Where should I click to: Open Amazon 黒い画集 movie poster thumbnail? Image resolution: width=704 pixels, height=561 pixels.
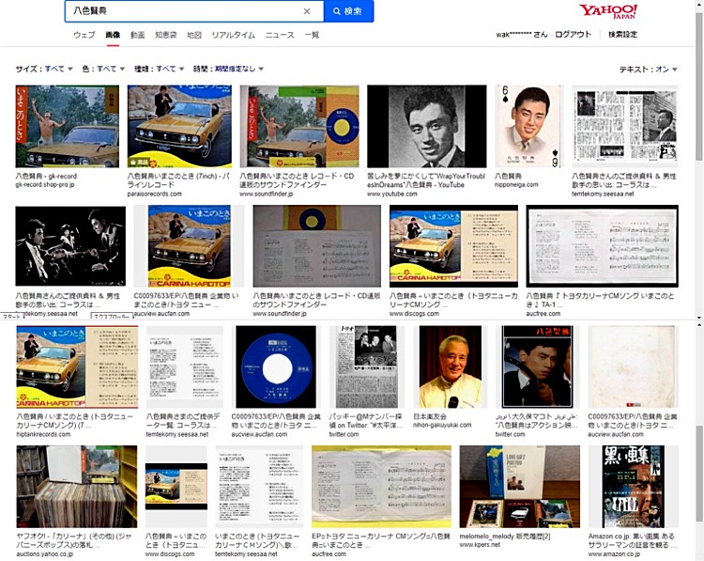click(633, 487)
